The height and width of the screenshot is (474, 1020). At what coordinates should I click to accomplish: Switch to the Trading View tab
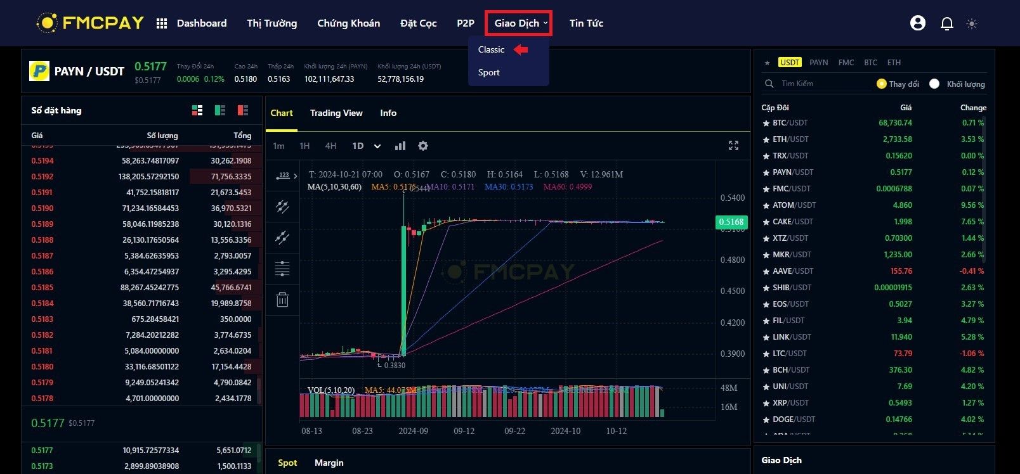click(x=336, y=113)
